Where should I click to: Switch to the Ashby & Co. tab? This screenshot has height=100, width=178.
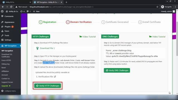click(16, 2)
